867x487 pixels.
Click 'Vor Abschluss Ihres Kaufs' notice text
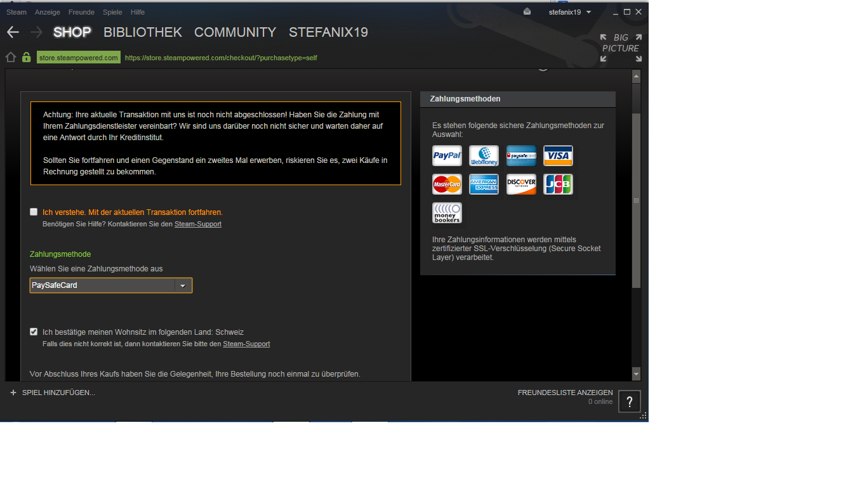pyautogui.click(x=195, y=374)
